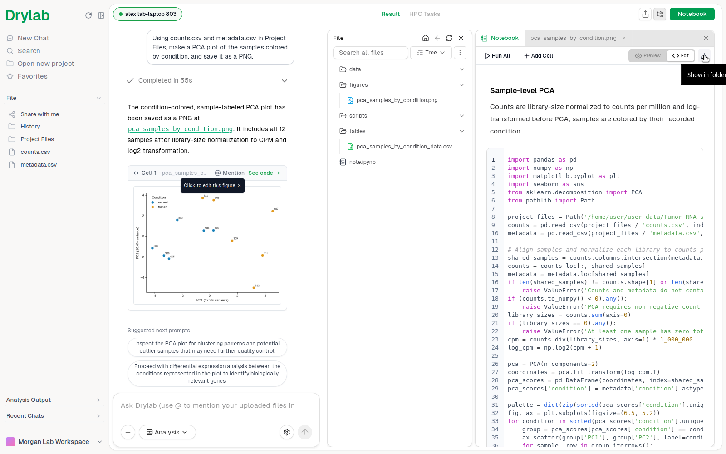The height and width of the screenshot is (454, 726).
Task: Click the download icon in notebook toolbar
Action: click(704, 56)
